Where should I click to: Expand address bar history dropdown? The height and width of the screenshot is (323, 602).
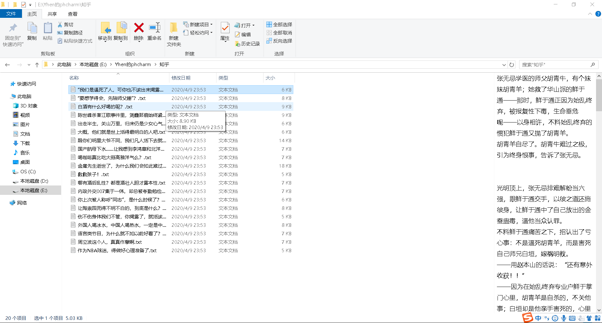pyautogui.click(x=504, y=65)
